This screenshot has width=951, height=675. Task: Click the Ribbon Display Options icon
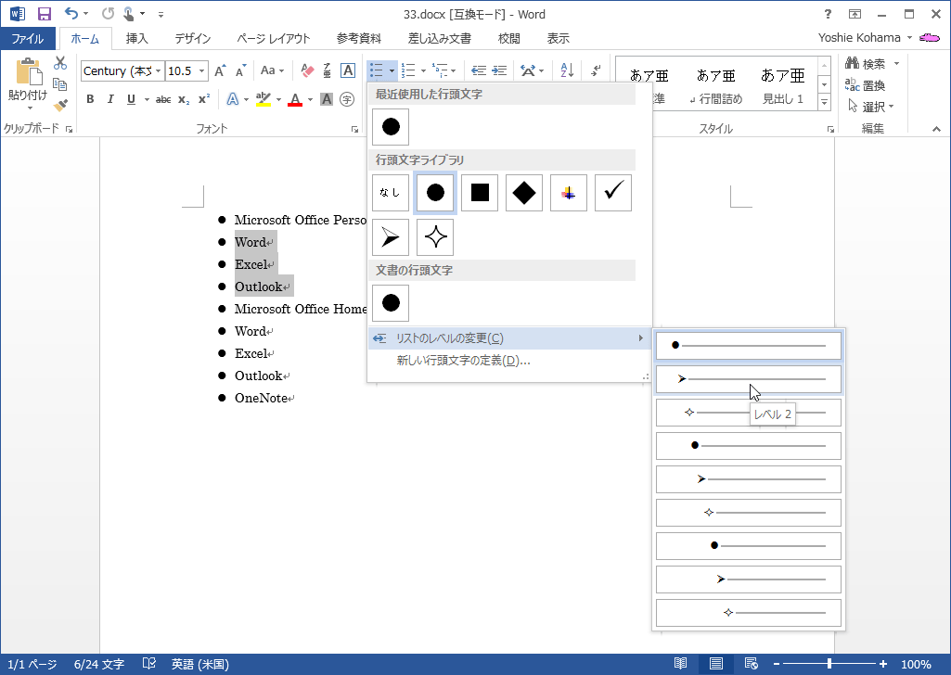point(855,14)
